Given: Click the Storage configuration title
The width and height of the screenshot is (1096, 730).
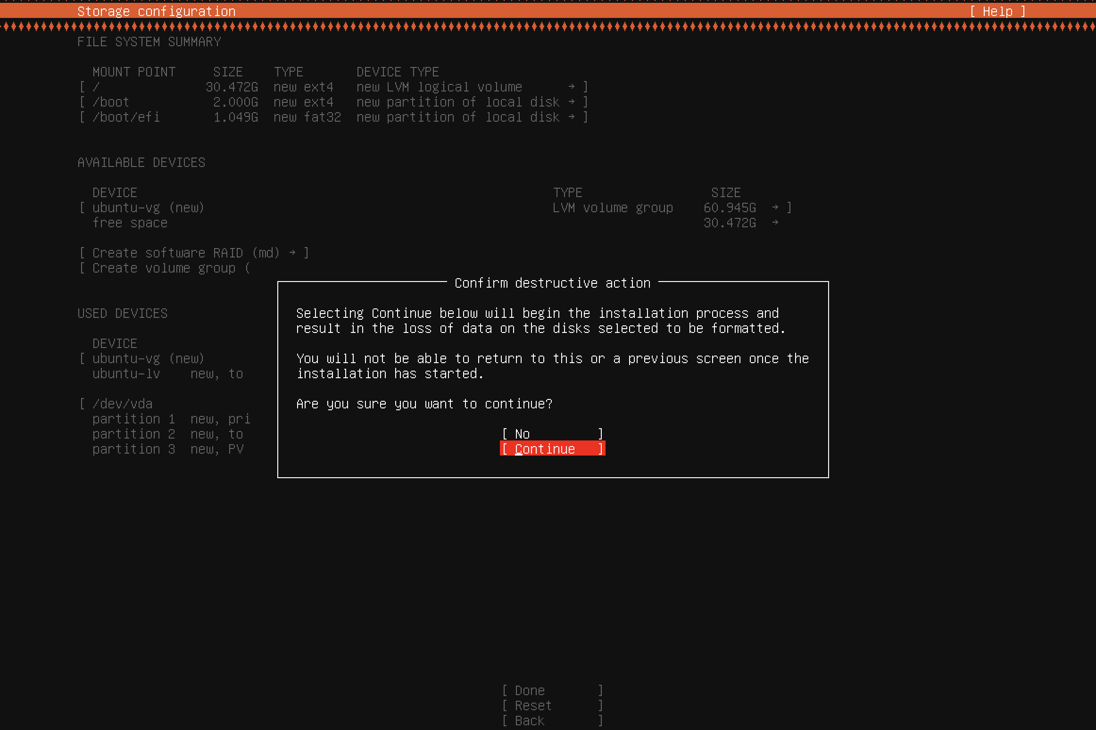Looking at the screenshot, I should click(x=156, y=11).
